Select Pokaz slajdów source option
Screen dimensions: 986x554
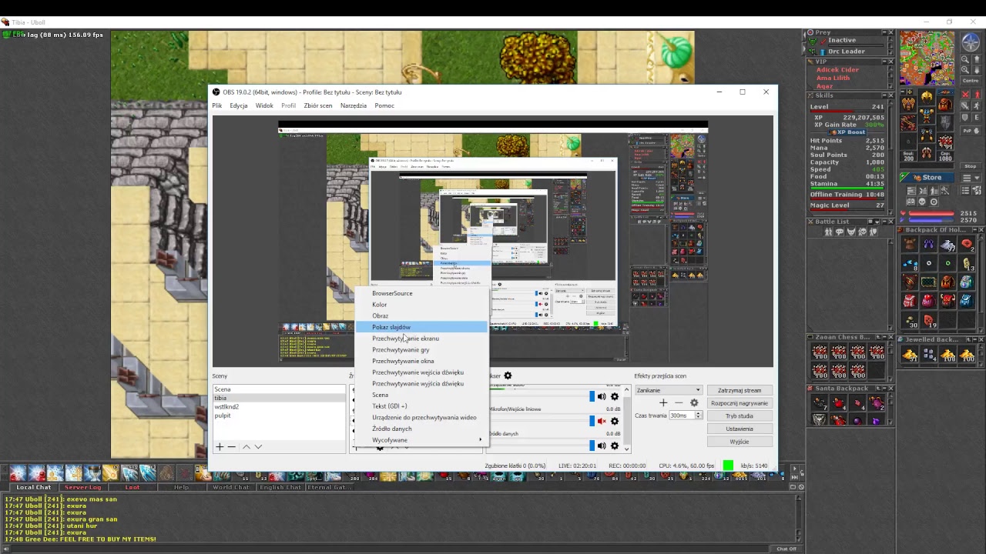coord(421,327)
